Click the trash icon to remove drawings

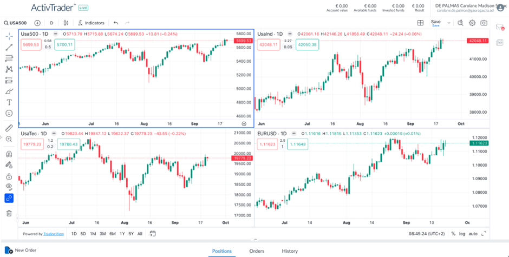pyautogui.click(x=9, y=213)
